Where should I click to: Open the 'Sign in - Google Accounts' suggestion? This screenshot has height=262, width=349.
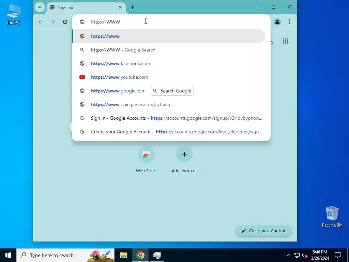tap(169, 118)
